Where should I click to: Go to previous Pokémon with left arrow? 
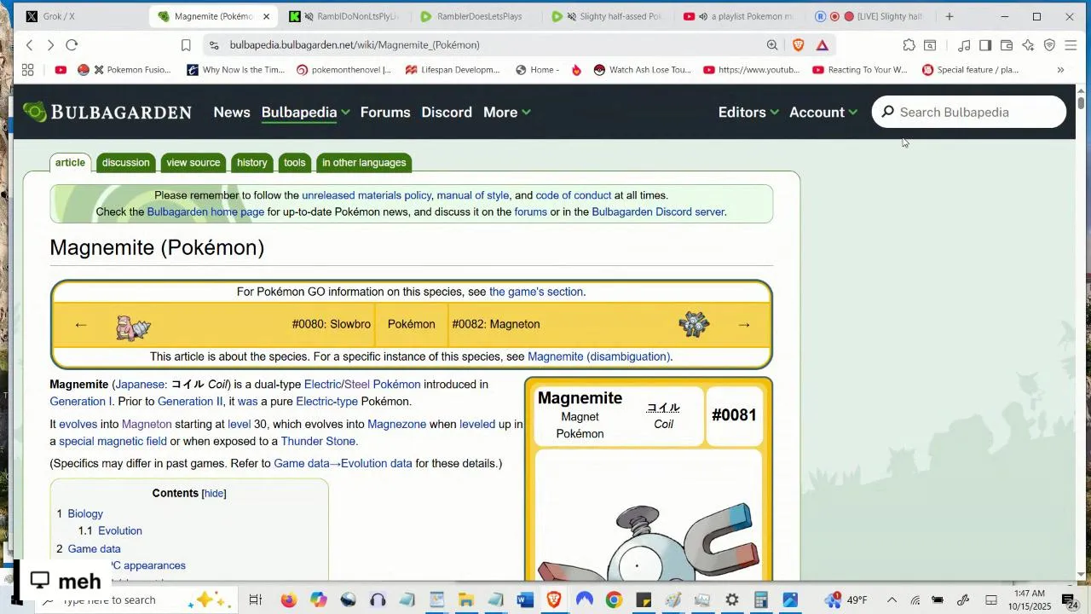click(x=81, y=325)
